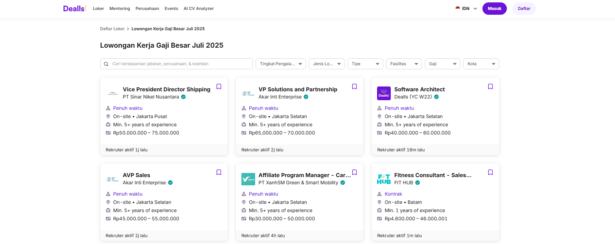Image resolution: width=615 pixels, height=244 pixels.
Task: Open the Kota city filter dropdown
Action: click(x=481, y=64)
